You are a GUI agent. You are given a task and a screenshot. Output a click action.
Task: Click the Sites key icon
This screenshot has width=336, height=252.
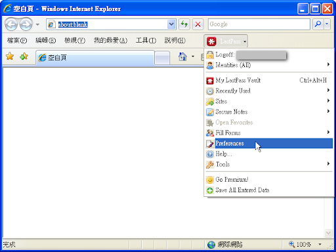pos(210,102)
